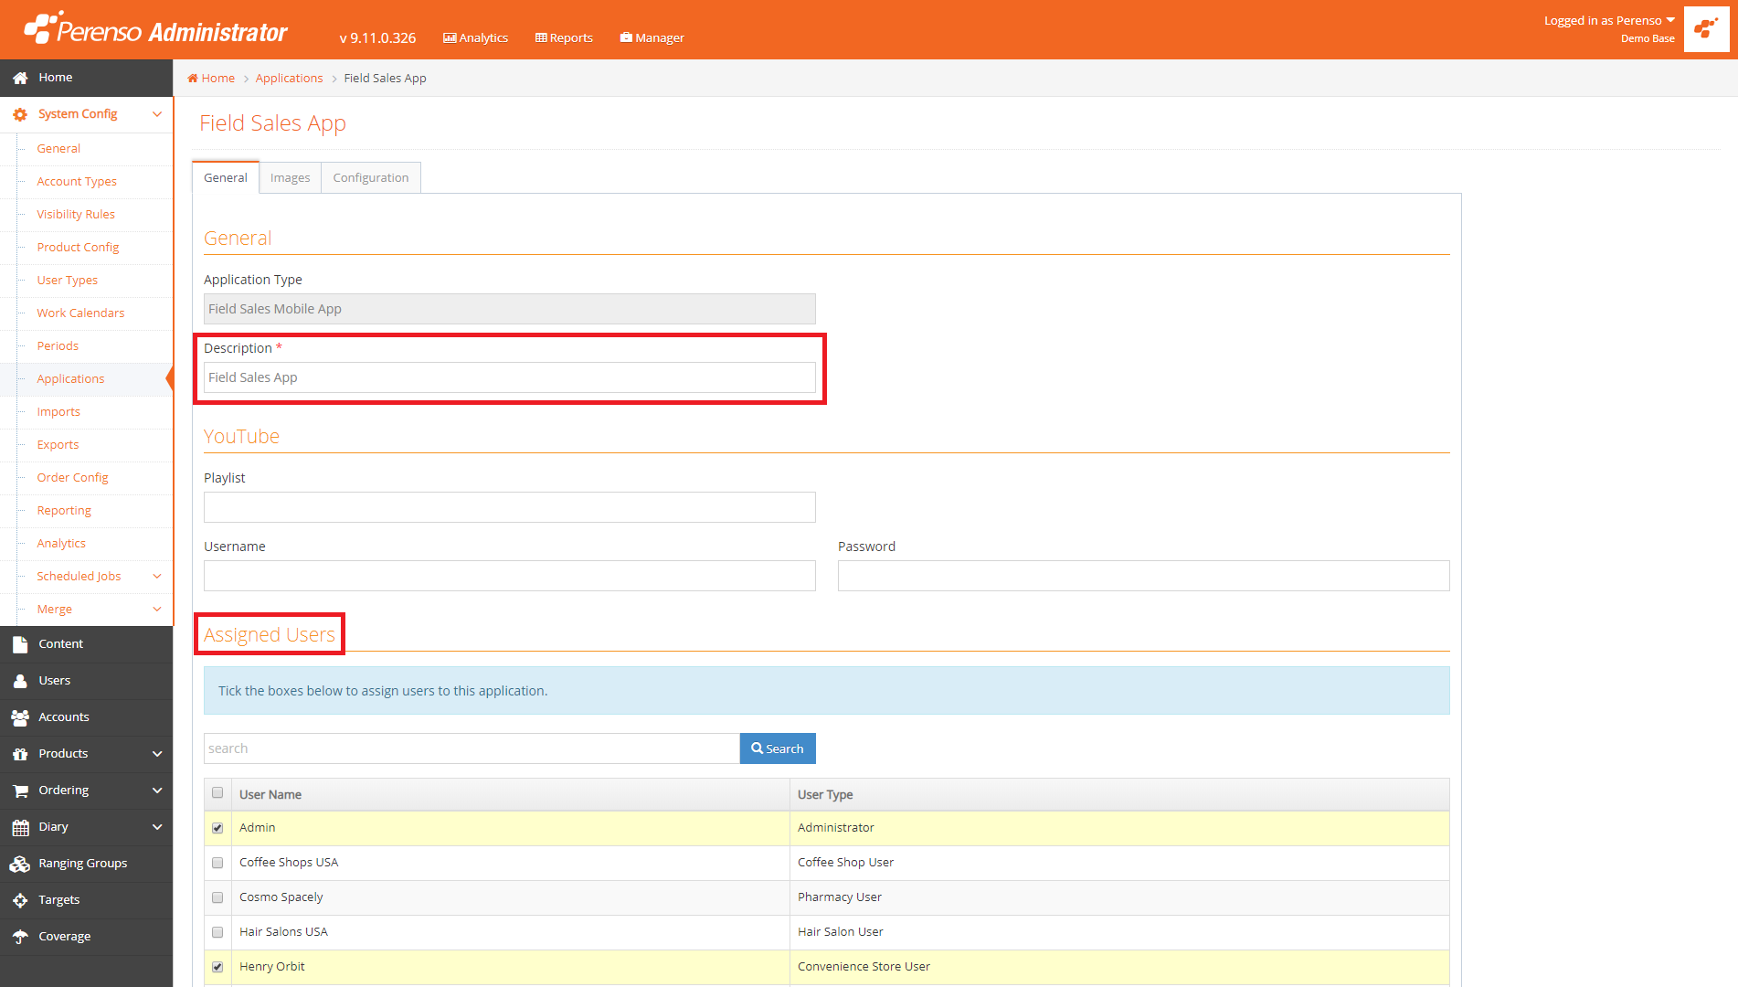The height and width of the screenshot is (987, 1738).
Task: Select the General tab
Action: point(225,177)
